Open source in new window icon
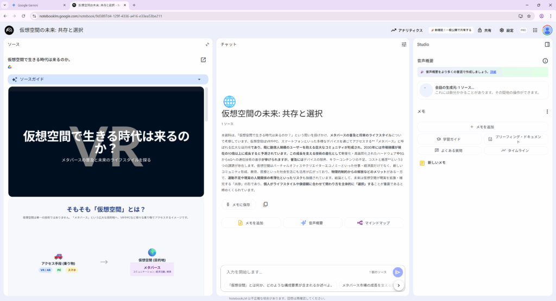 click(203, 60)
